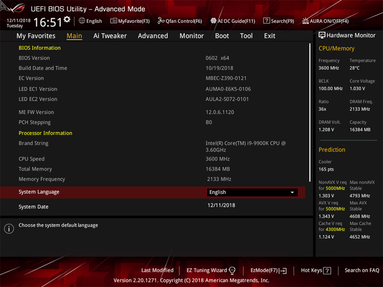Select the Exit tab
The width and height of the screenshot is (383, 287).
(x=270, y=36)
